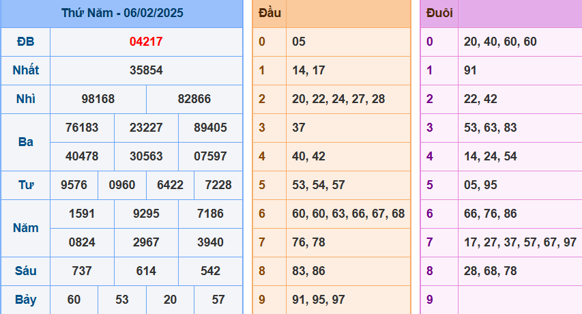Click the Năm prize row label
This screenshot has height=314, width=582.
[x=26, y=228]
